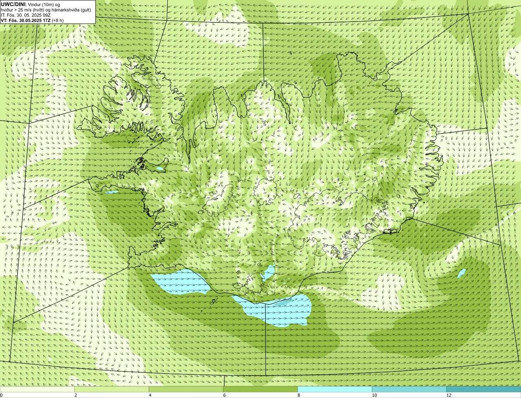
Task: Click the 'UWC/DINI: Vindur (10m) og' title line
Action: tap(31, 4)
